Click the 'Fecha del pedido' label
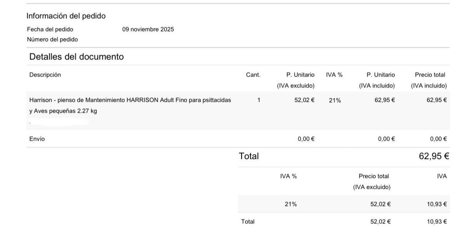This screenshot has height=237, width=475. [x=50, y=29]
